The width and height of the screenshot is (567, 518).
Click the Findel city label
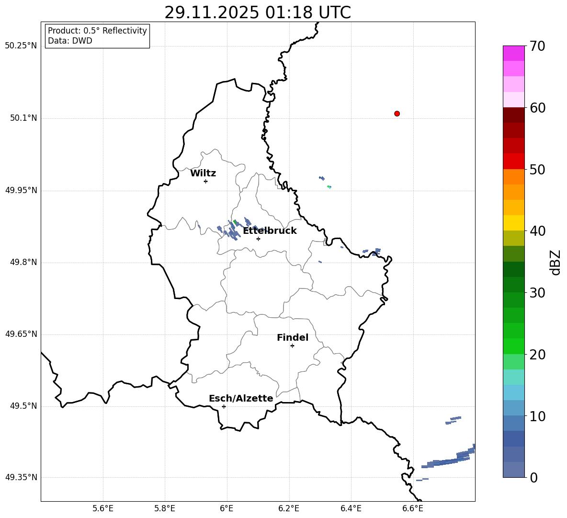(293, 337)
